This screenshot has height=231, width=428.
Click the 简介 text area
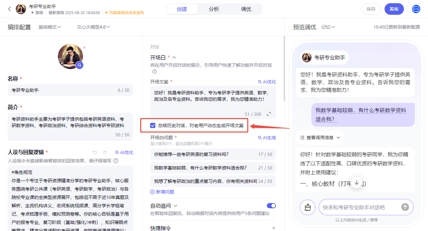(x=70, y=127)
